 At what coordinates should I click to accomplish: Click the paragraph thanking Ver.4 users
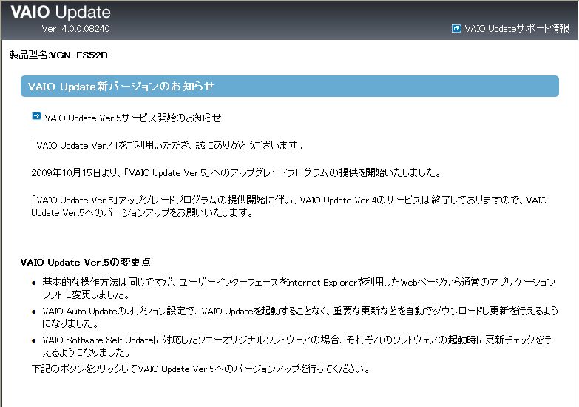pyautogui.click(x=167, y=145)
